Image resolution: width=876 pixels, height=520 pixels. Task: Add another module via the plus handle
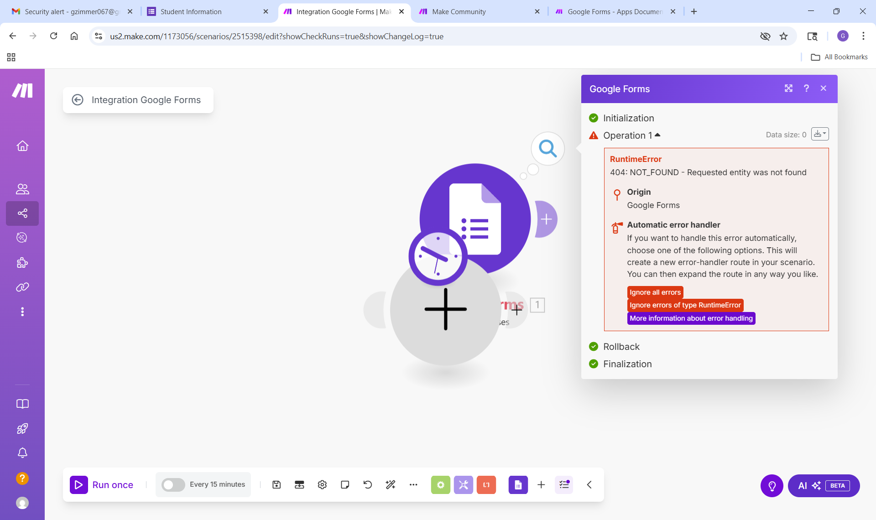[546, 219]
